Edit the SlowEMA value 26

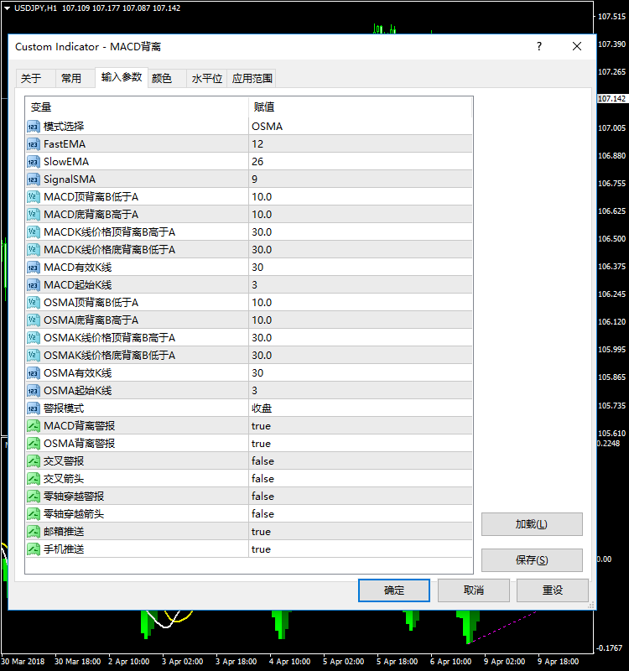pyautogui.click(x=361, y=162)
